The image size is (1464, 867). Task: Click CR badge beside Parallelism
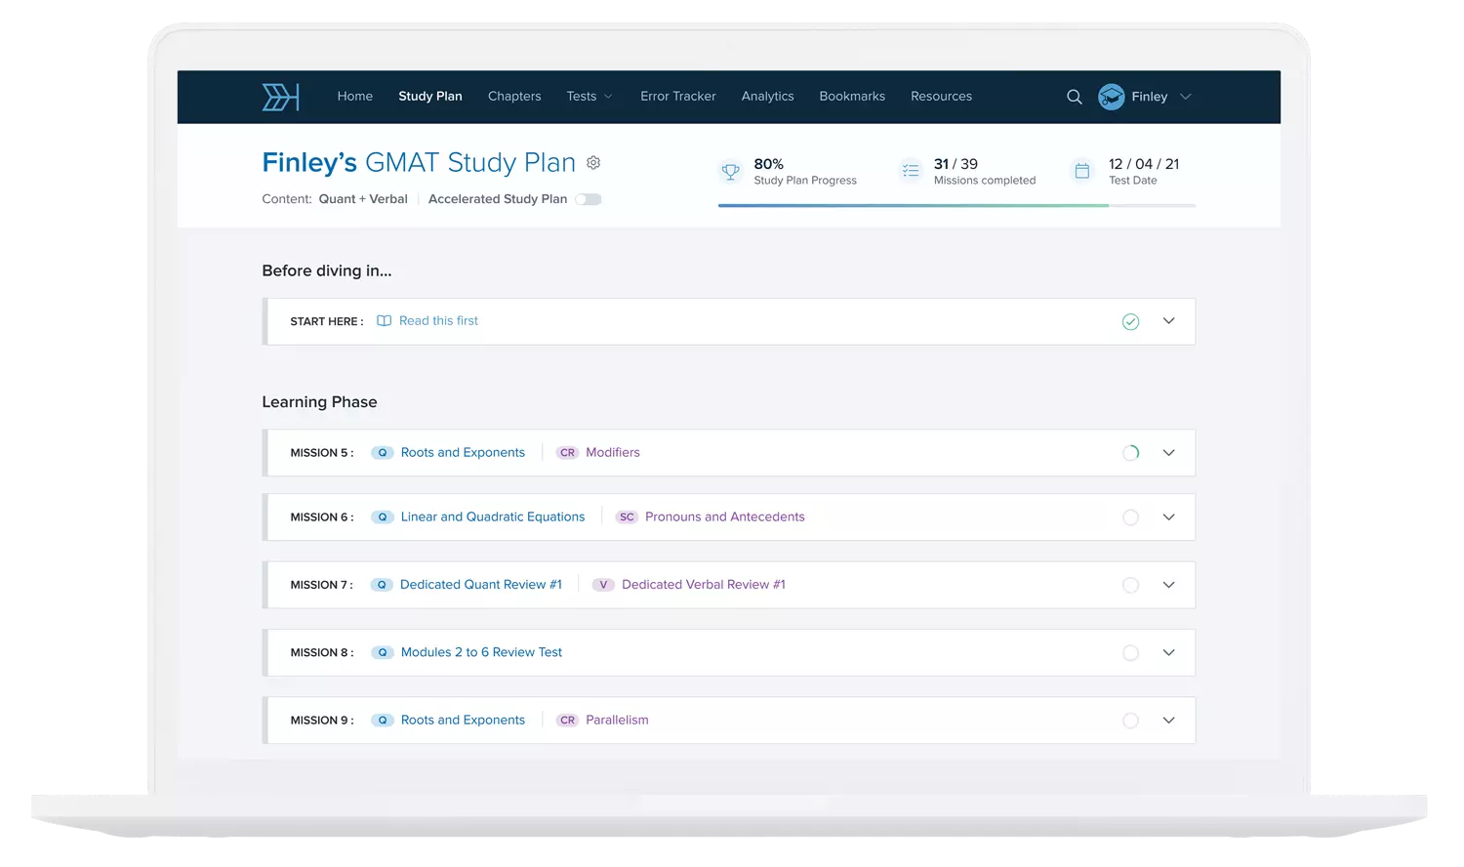point(568,721)
